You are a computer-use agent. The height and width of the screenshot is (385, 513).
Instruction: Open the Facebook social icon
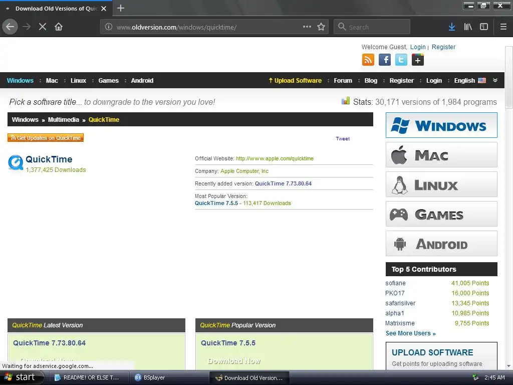click(x=385, y=60)
